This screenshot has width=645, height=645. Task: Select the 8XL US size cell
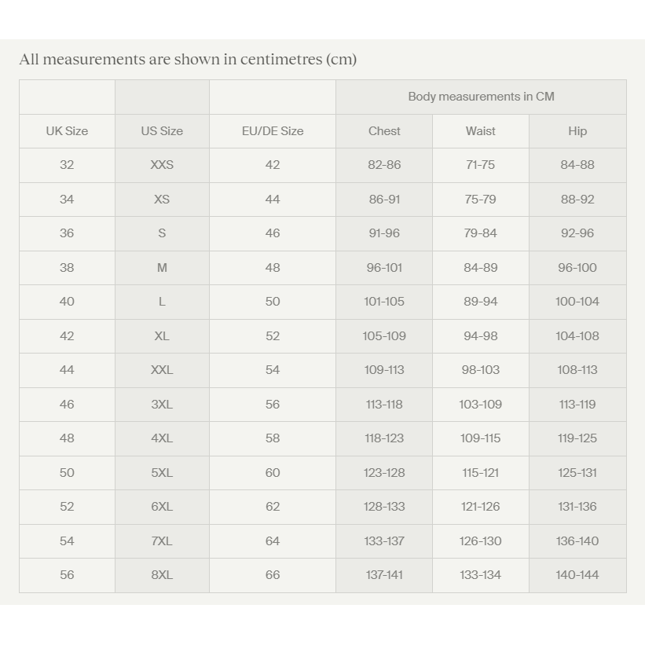click(162, 575)
